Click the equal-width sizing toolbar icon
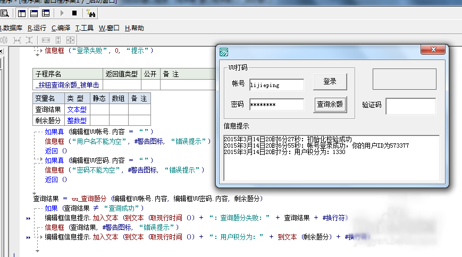This screenshot has height=257, width=462. tap(46, 40)
